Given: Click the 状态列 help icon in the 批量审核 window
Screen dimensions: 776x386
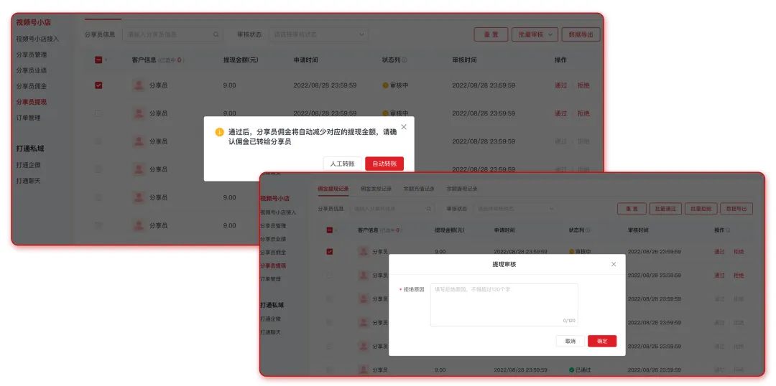Looking at the screenshot, I should (x=405, y=60).
